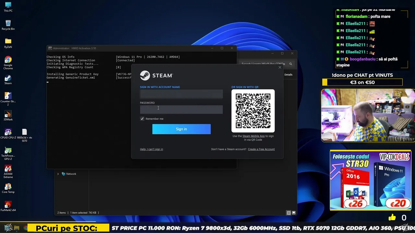Minimize the File Explorer window
This screenshot has width=415, height=233.
tap(272, 53)
